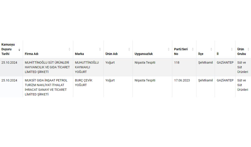Sort table by Firma Adı header
251x147 pixels.
click(32, 54)
